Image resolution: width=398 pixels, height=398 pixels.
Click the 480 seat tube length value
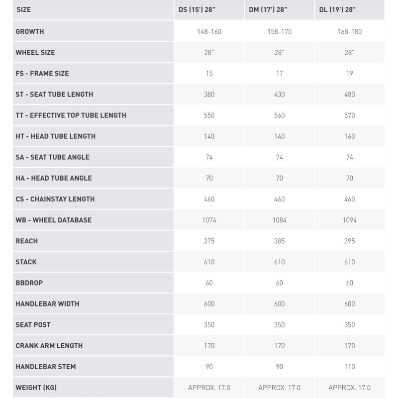point(350,95)
